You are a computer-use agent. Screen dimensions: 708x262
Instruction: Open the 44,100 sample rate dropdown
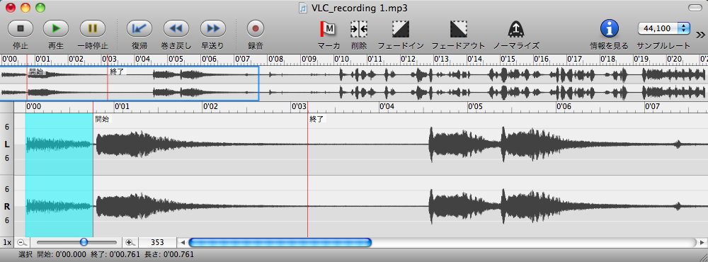coord(664,28)
